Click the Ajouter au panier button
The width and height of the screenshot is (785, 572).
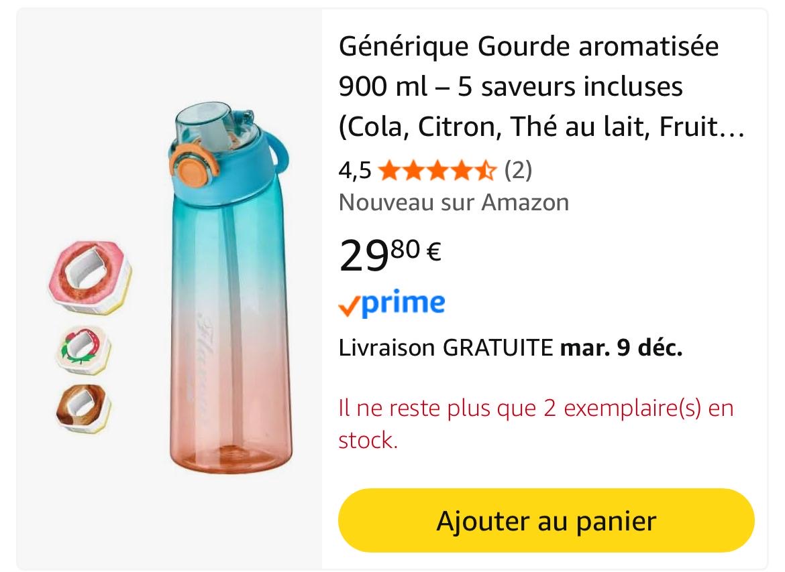click(545, 520)
